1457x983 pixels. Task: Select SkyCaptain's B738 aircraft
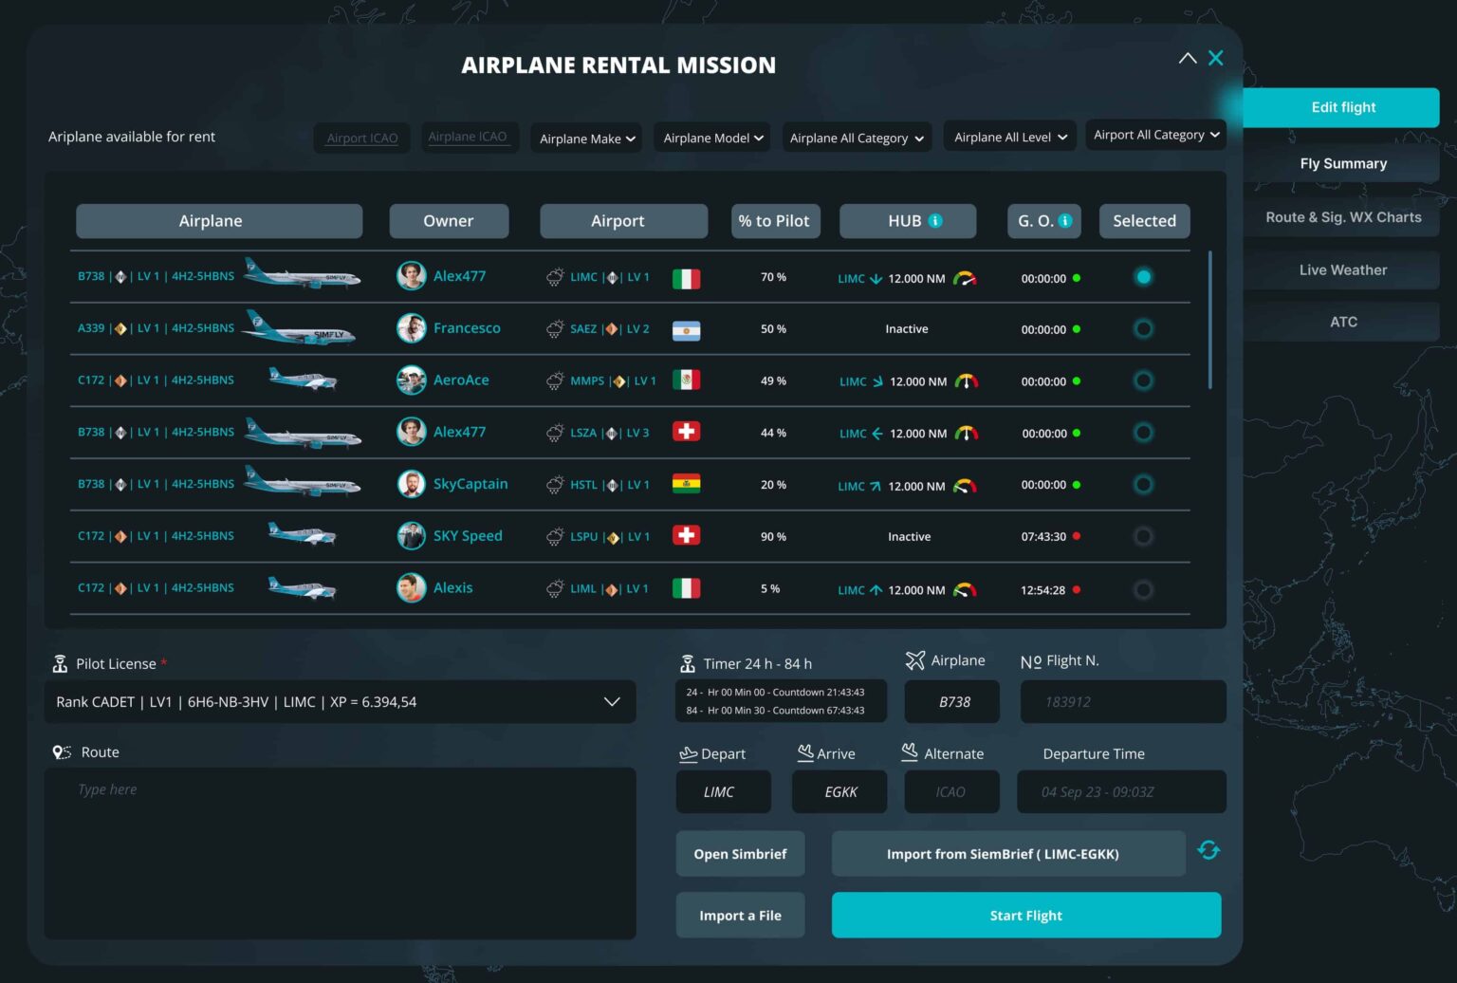(x=1143, y=484)
